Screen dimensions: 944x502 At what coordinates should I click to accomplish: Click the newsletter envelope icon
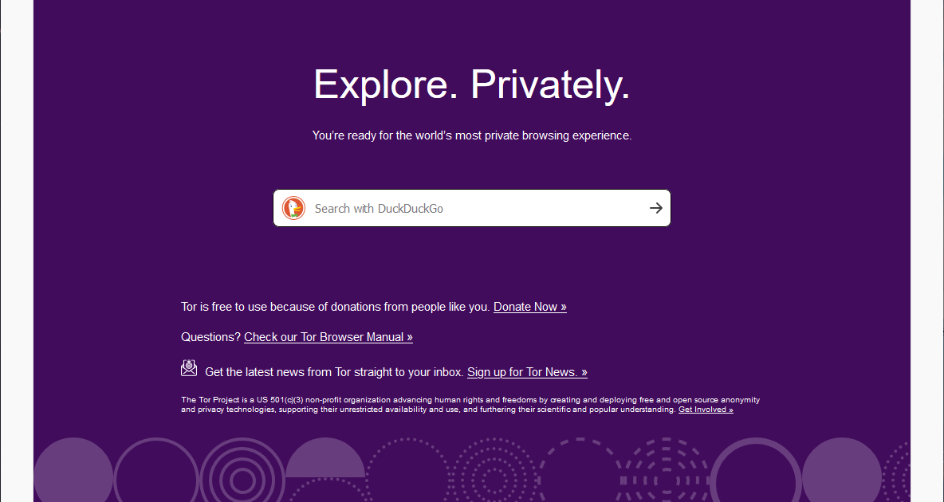click(189, 368)
